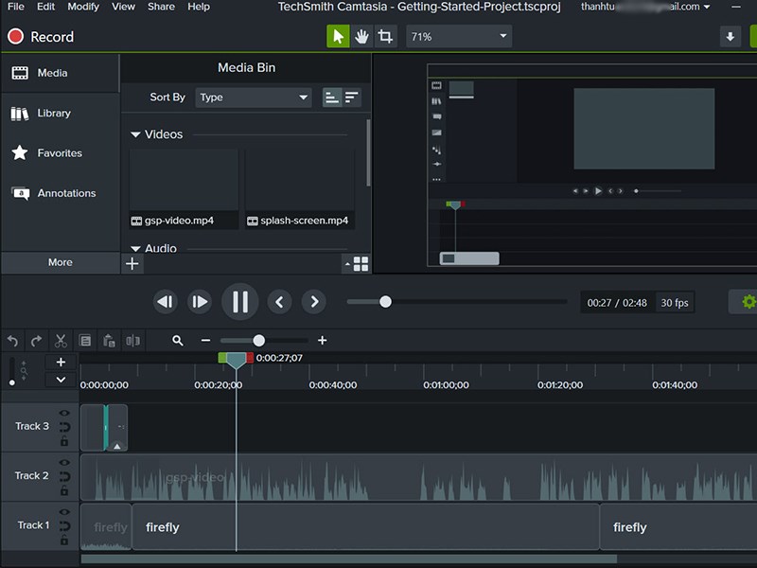Open the canvas zoom 71% dropdown
Viewport: 757px width, 568px height.
458,36
